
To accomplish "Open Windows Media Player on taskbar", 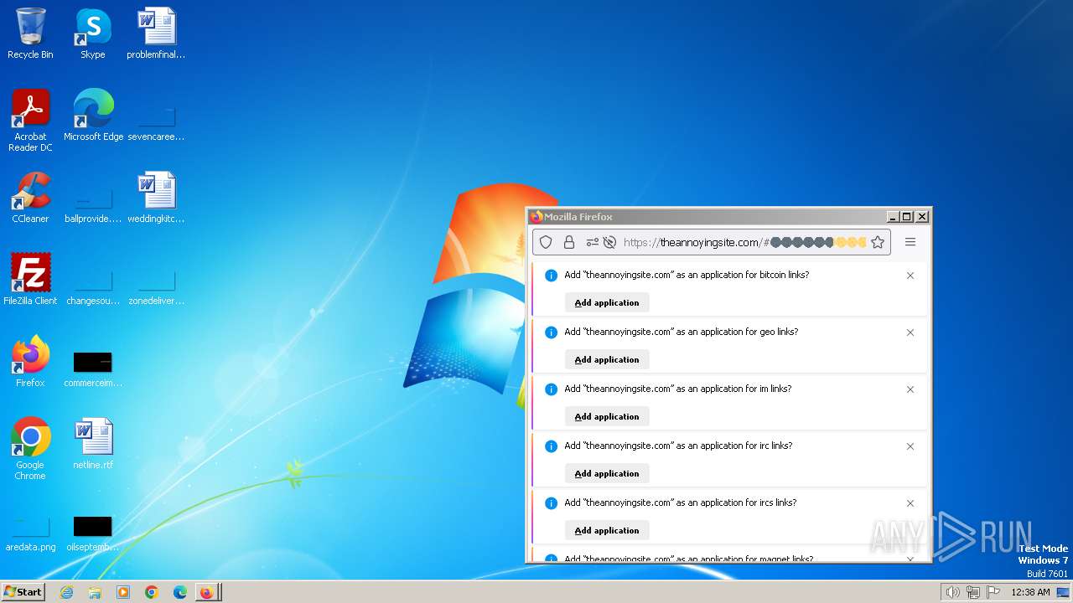I will click(123, 592).
